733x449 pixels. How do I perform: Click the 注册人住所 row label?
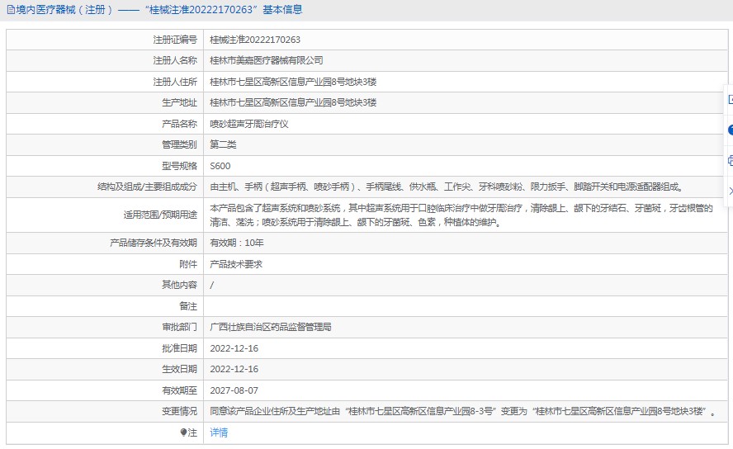[175, 82]
